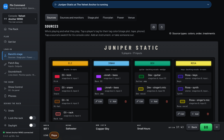The image size is (224, 140).
Task: Click the play icon in the running banner
Action: [56, 5]
